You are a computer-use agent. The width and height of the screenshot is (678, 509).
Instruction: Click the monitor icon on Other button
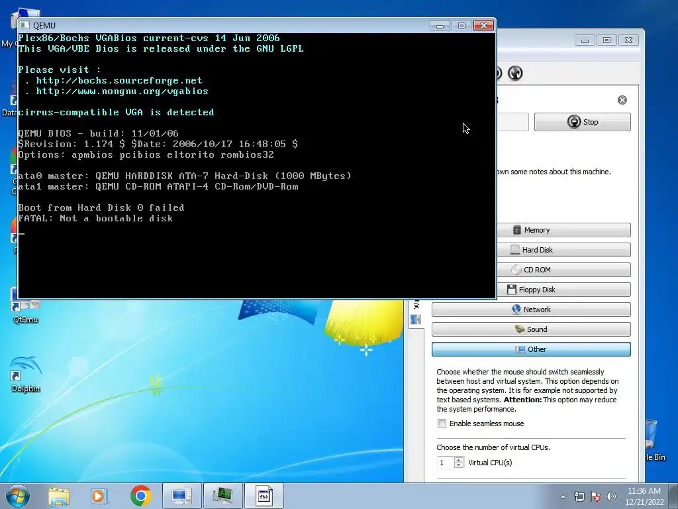520,349
